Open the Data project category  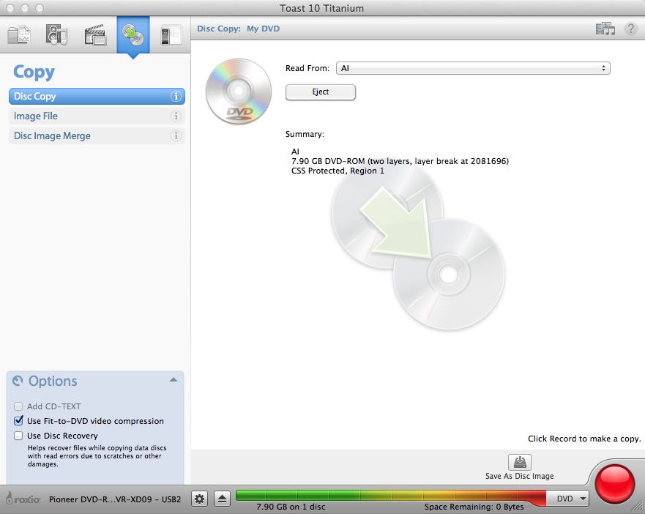19,34
